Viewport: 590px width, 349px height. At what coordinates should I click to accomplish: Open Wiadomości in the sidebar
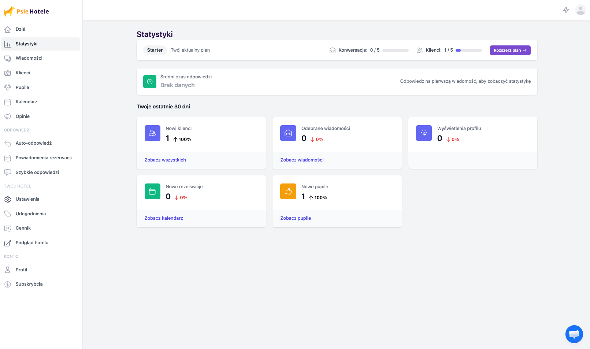[x=29, y=58]
